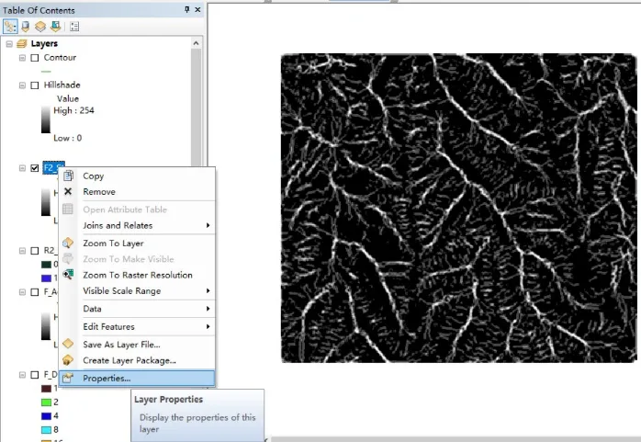Click the Copy icon in the context menu
The width and height of the screenshot is (641, 442).
(68, 176)
